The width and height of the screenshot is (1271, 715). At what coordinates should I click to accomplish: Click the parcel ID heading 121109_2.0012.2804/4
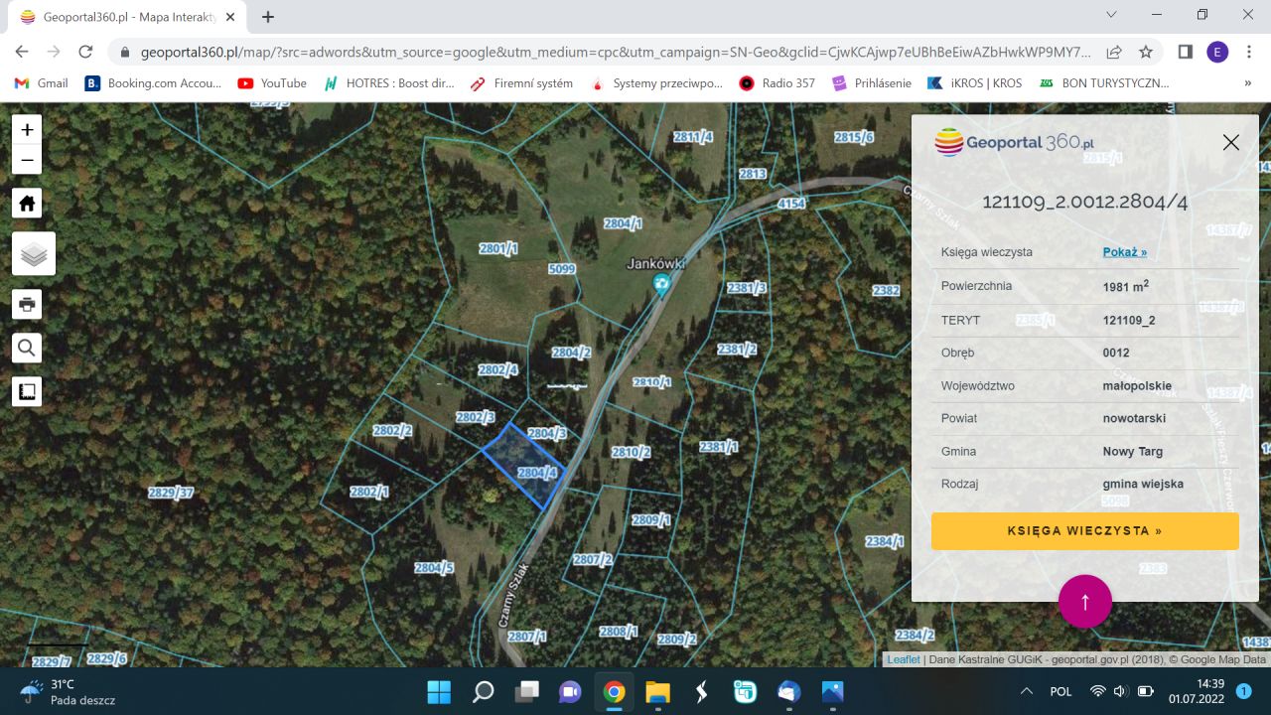[x=1085, y=202]
